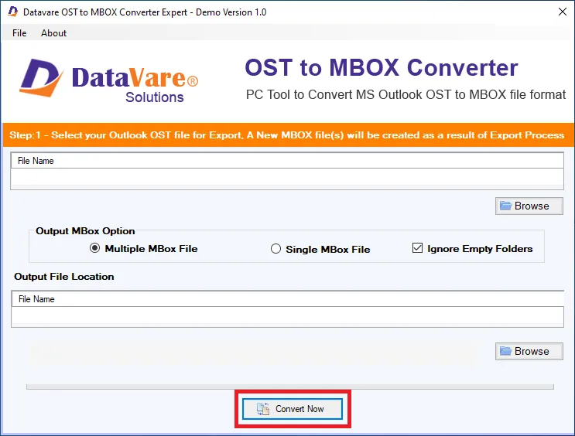Image resolution: width=575 pixels, height=436 pixels.
Task: Click the Step:1 instruction banner text
Action: pyautogui.click(x=287, y=135)
